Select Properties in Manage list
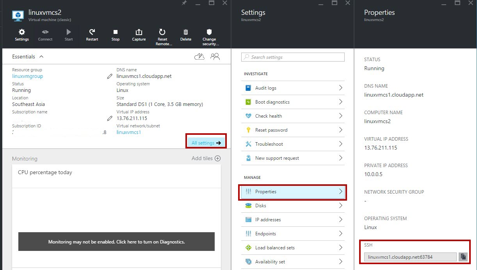 pyautogui.click(x=292, y=192)
